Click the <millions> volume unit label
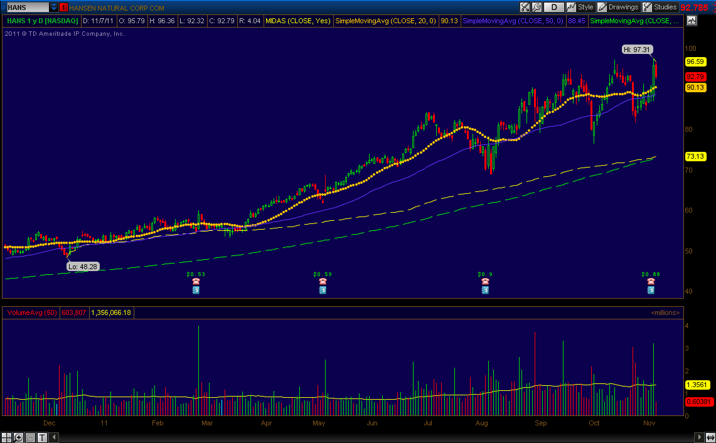Screen dimensions: 716x443 tap(665, 313)
